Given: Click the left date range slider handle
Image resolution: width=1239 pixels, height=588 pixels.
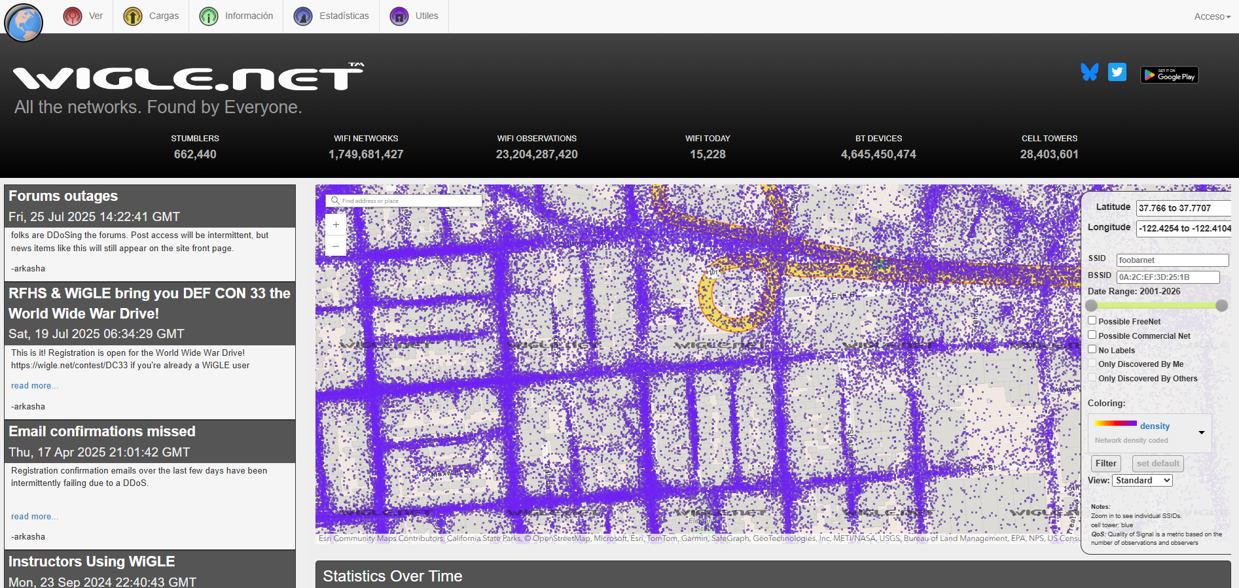Looking at the screenshot, I should click(x=1091, y=305).
